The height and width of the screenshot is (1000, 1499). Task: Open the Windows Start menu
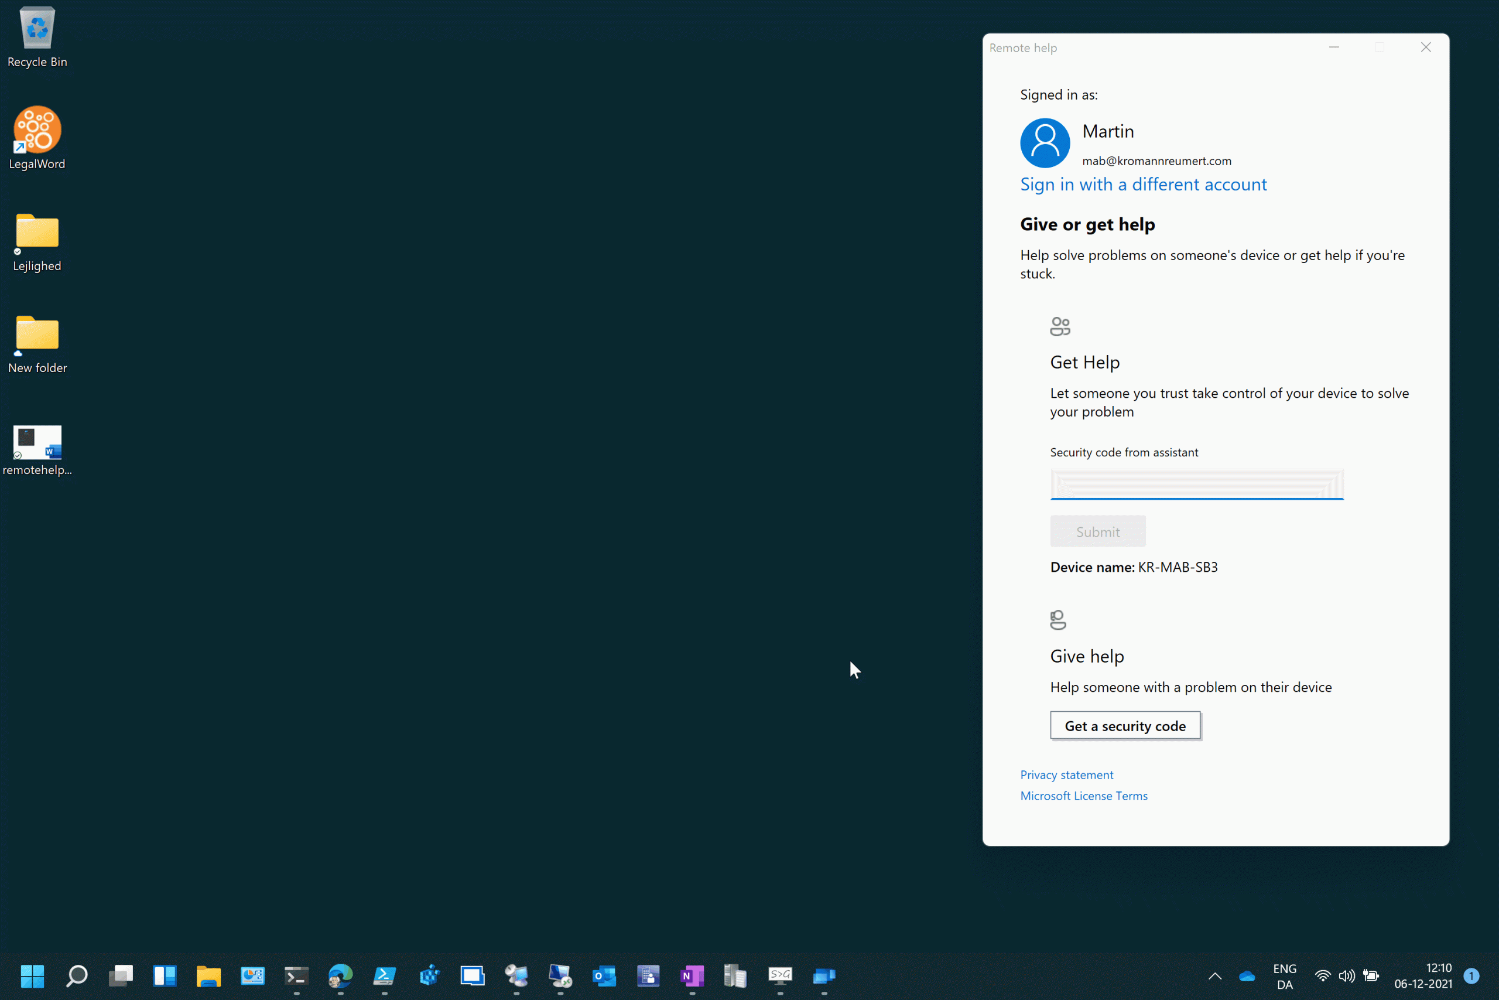[33, 975]
